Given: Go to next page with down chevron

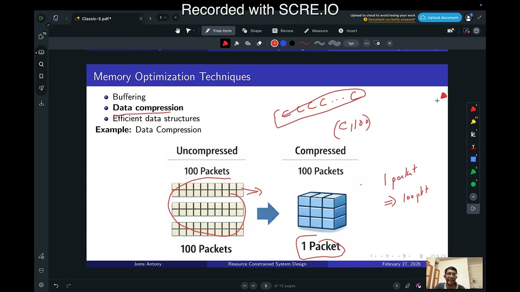Looking at the screenshot, I should (x=253, y=286).
